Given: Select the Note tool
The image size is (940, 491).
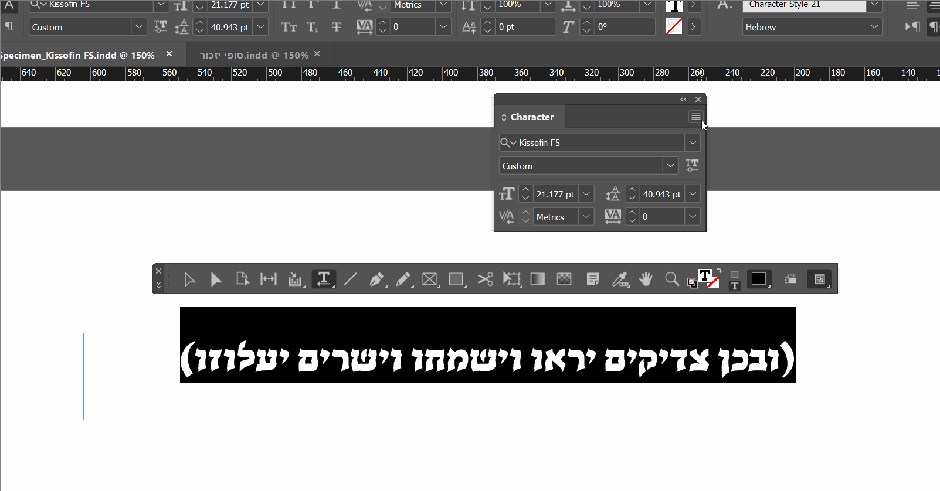Looking at the screenshot, I should coord(593,279).
